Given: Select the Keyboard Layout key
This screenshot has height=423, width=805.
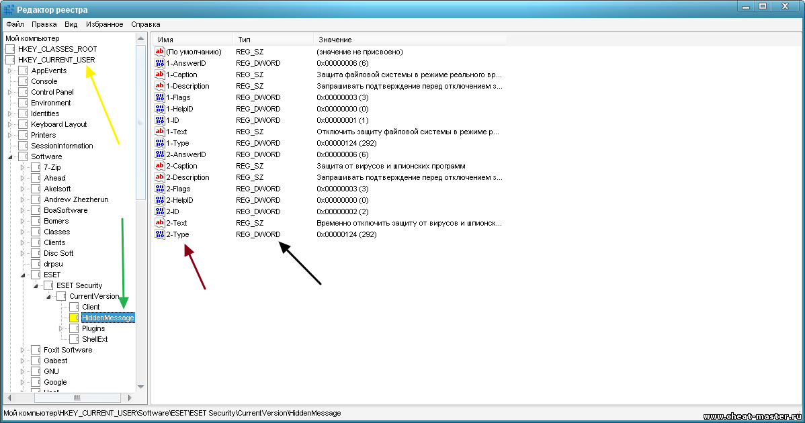Looking at the screenshot, I should coord(59,125).
